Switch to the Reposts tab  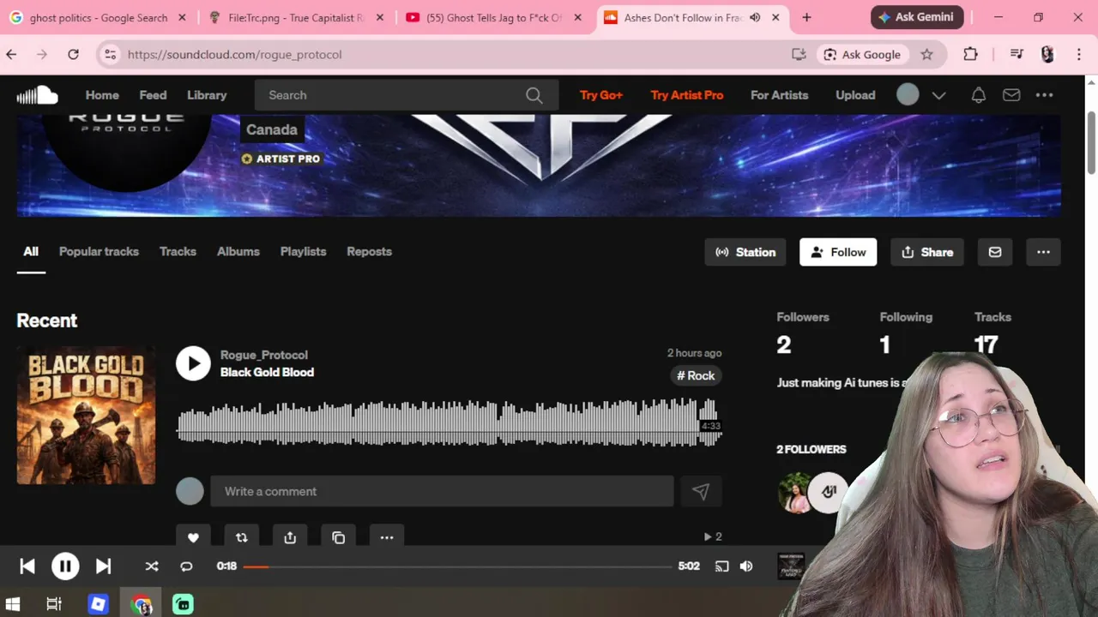pyautogui.click(x=369, y=251)
